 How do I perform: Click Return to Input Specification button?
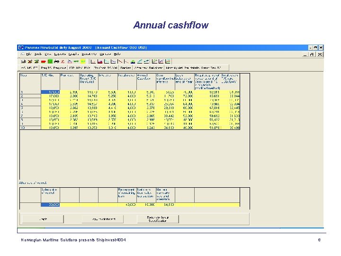coord(158,219)
